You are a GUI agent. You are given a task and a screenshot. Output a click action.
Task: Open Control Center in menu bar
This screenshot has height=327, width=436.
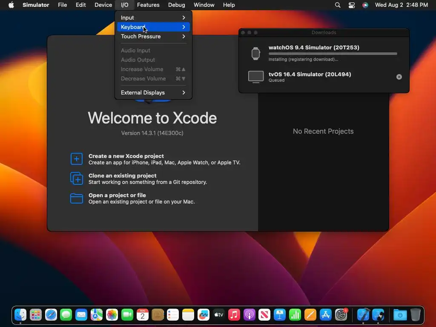click(351, 5)
